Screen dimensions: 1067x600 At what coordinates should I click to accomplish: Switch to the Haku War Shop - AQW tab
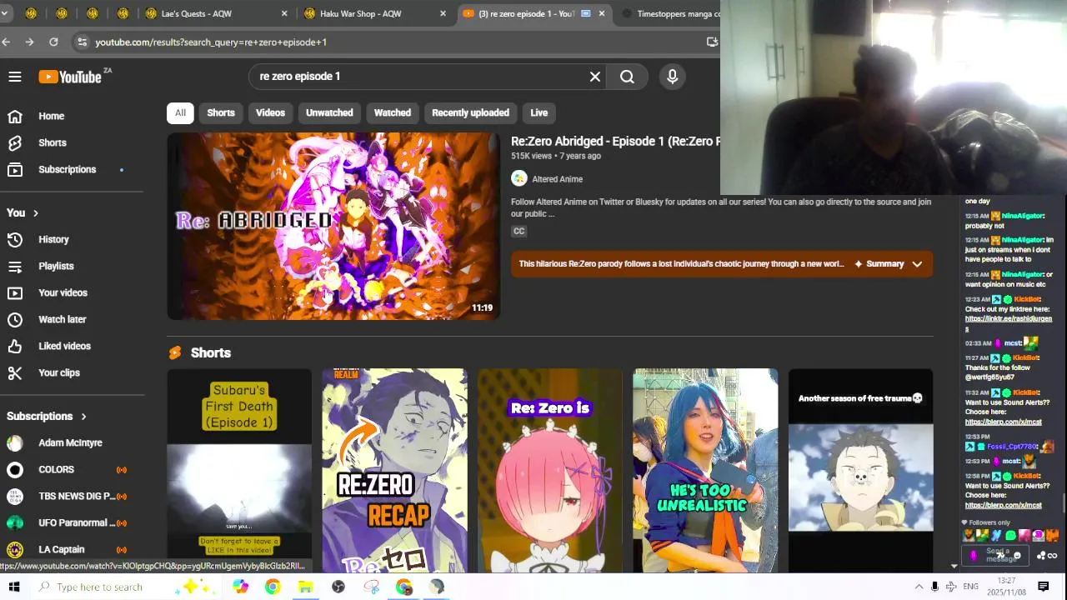pos(373,13)
